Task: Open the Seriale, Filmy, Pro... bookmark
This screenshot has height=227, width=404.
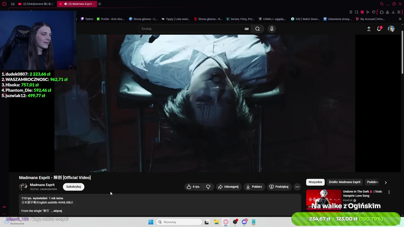Action: pos(240,19)
